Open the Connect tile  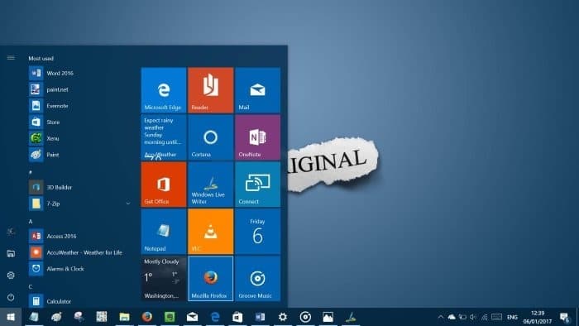(x=257, y=185)
